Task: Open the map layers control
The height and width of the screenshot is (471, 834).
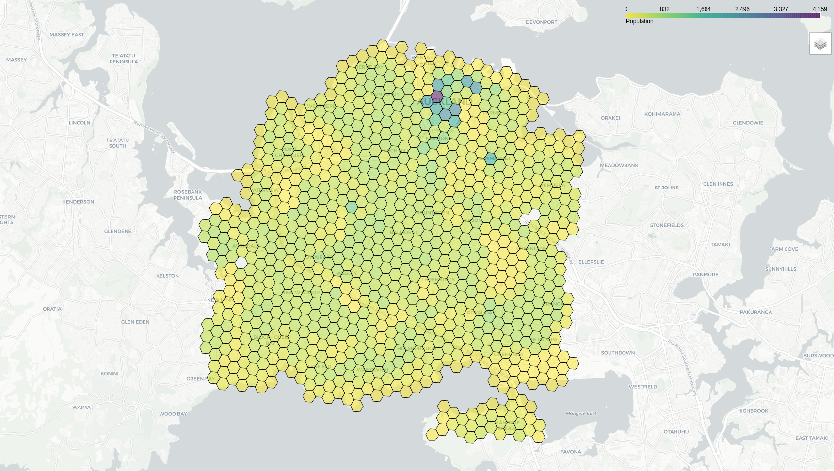Action: 820,44
